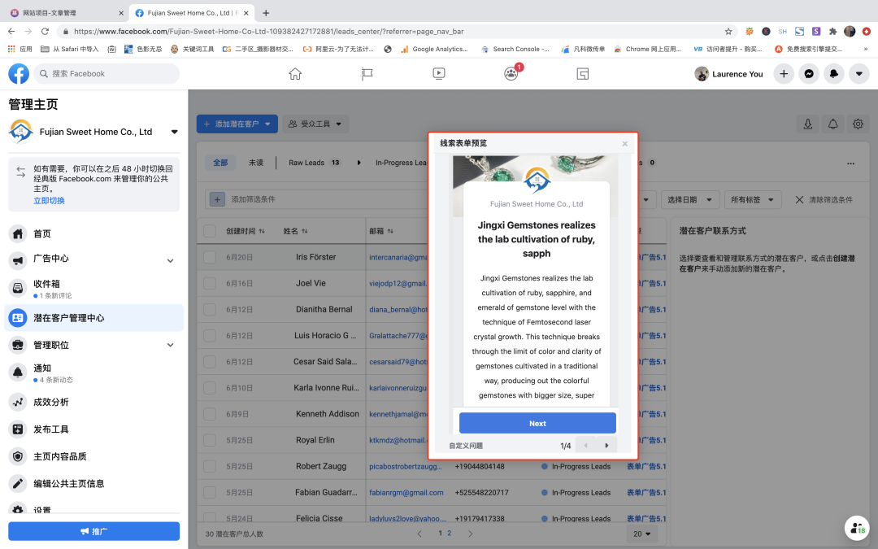
Task: Open a new browser tab
Action: click(x=266, y=13)
